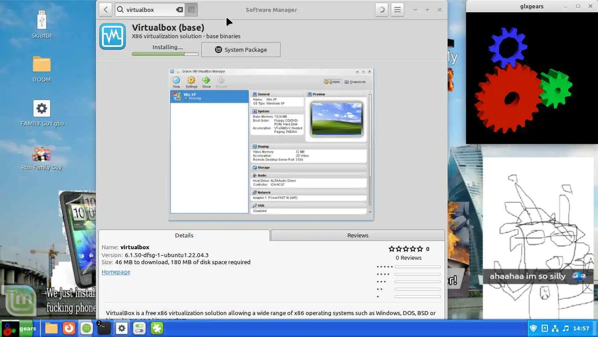Toggle search in descriptions button beside search box
Screen dimensions: 598x337
click(x=191, y=10)
